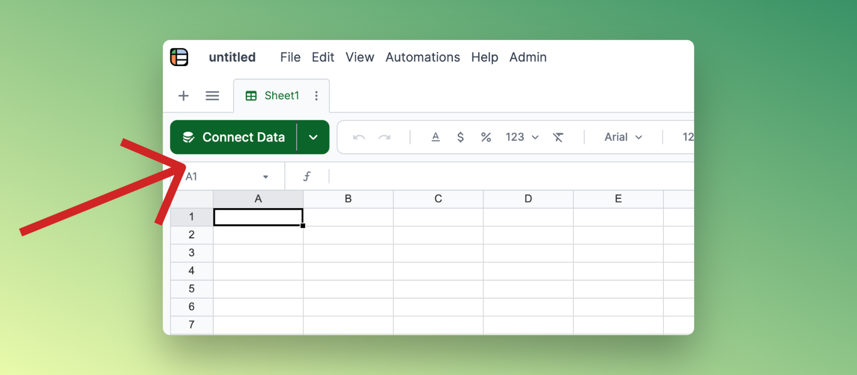Image resolution: width=857 pixels, height=375 pixels.
Task: Apply percent number format
Action: (x=486, y=137)
